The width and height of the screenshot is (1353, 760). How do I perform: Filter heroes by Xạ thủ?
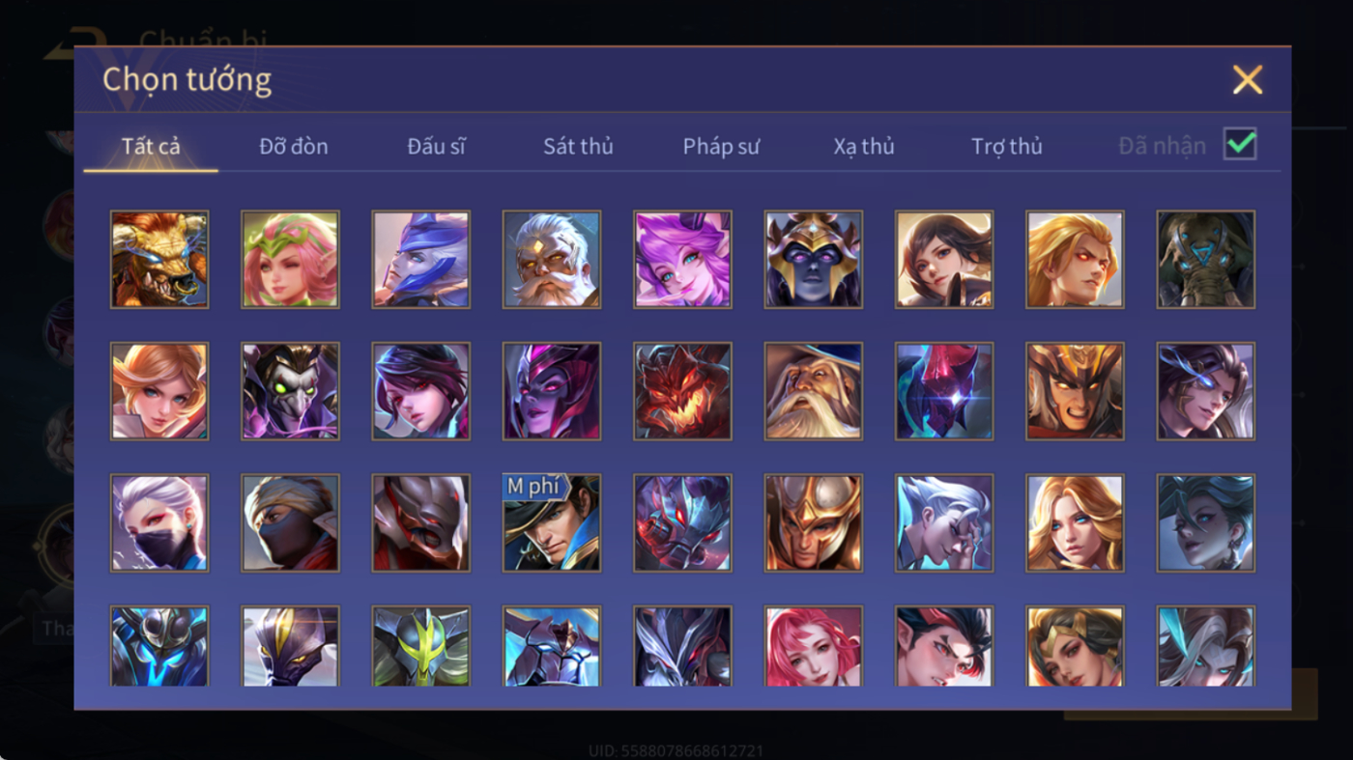coord(864,147)
